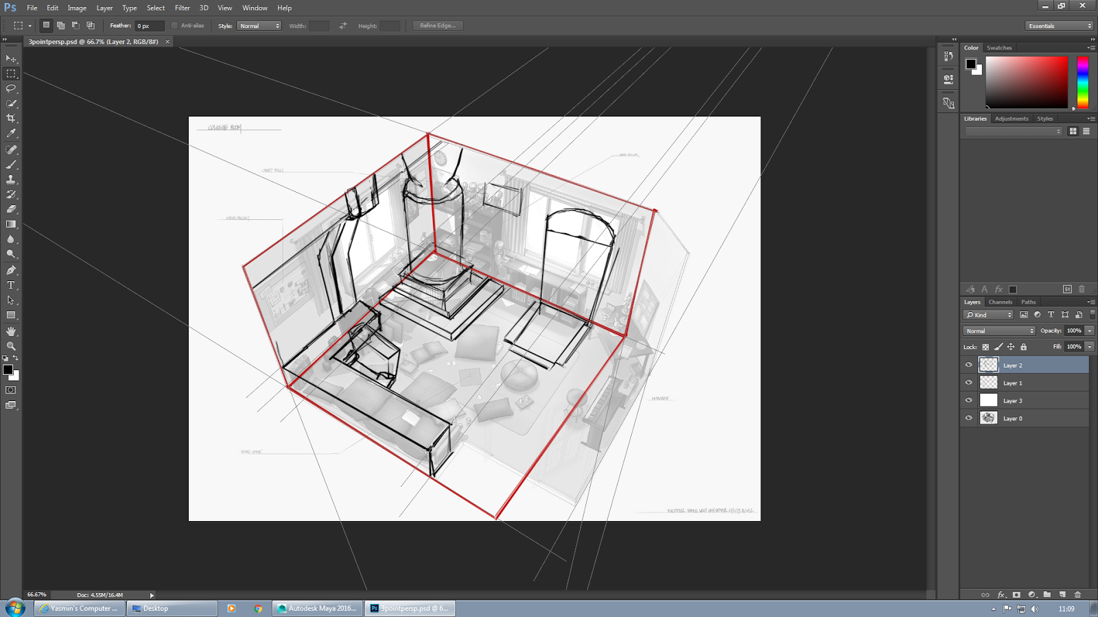The width and height of the screenshot is (1098, 617).
Task: Activate the Brush tool
Action: coord(10,163)
